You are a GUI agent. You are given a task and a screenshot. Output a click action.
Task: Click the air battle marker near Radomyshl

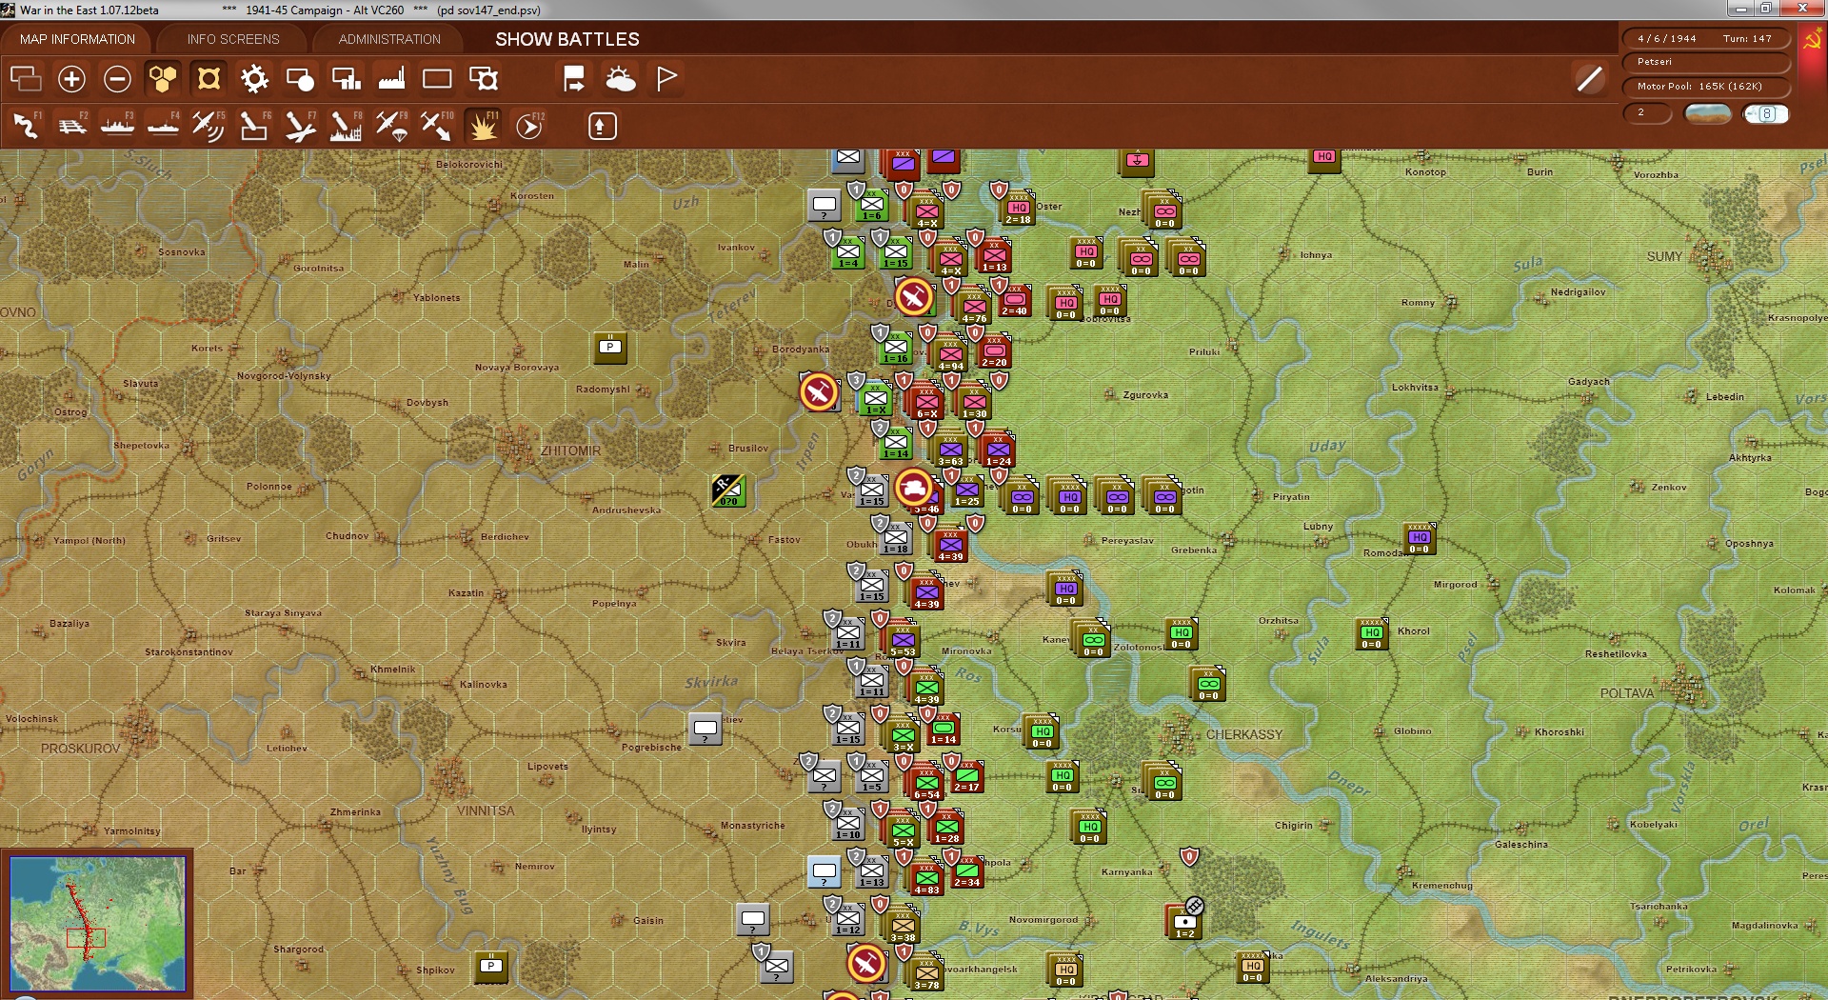[x=819, y=391]
